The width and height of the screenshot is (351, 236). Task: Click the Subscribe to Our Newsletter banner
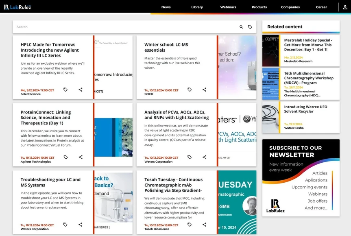pyautogui.click(x=301, y=178)
